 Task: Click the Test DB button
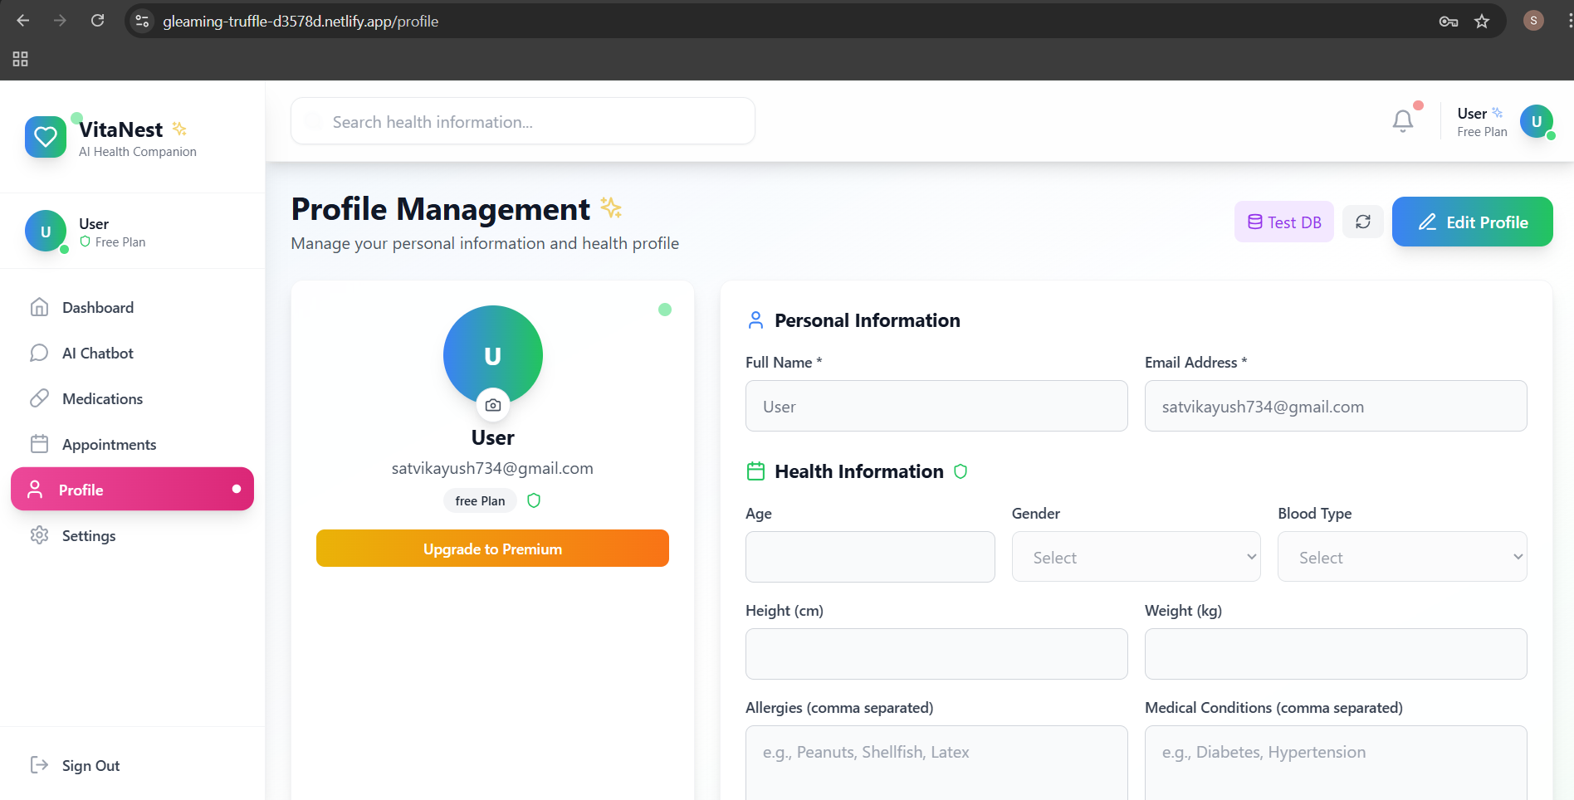(x=1284, y=222)
